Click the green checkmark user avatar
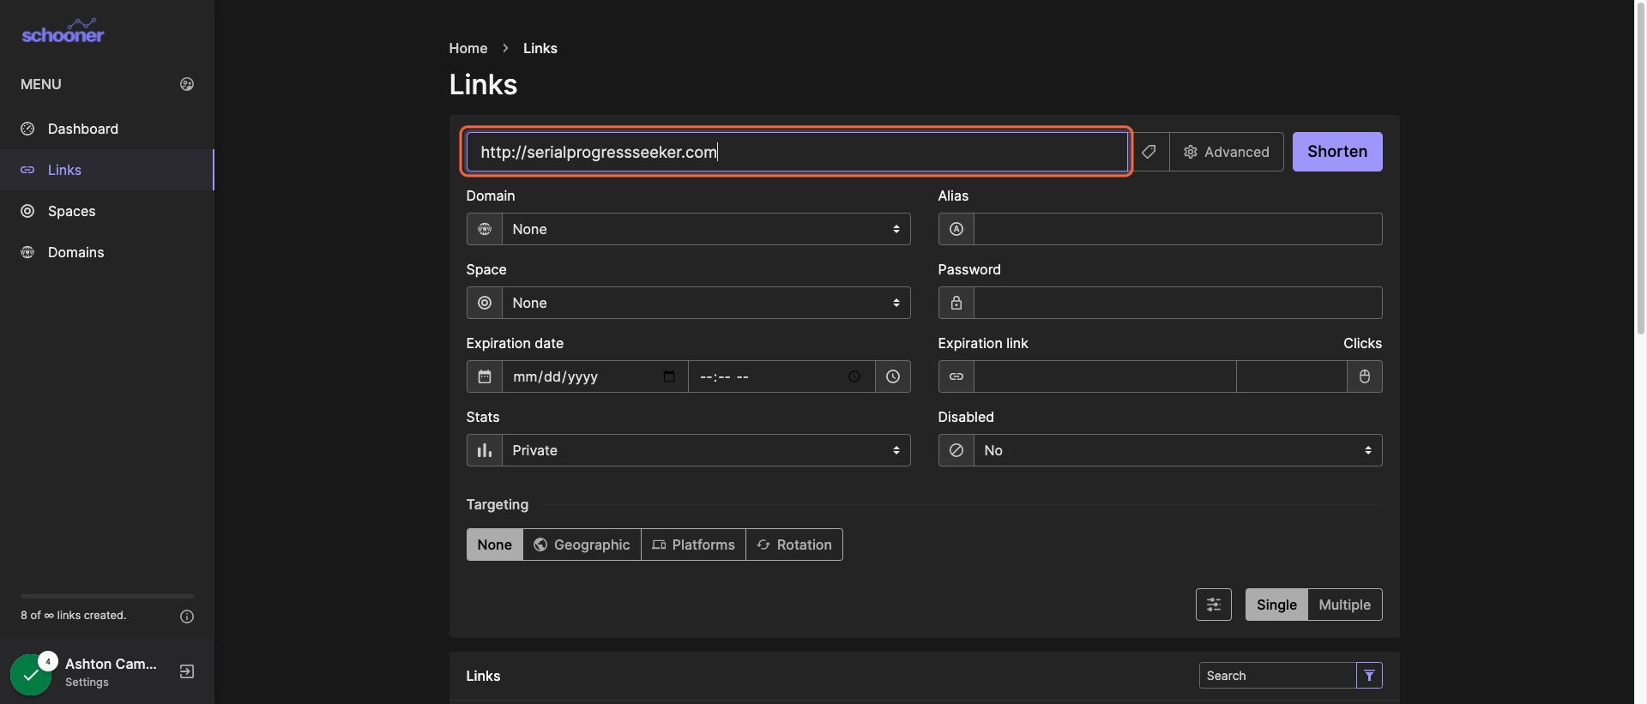Screen dimensions: 1647x704 (x=31, y=675)
